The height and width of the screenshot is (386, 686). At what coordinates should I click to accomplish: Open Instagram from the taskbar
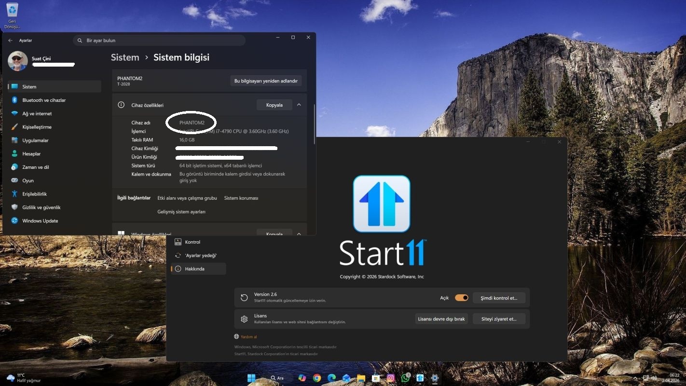(x=391, y=378)
